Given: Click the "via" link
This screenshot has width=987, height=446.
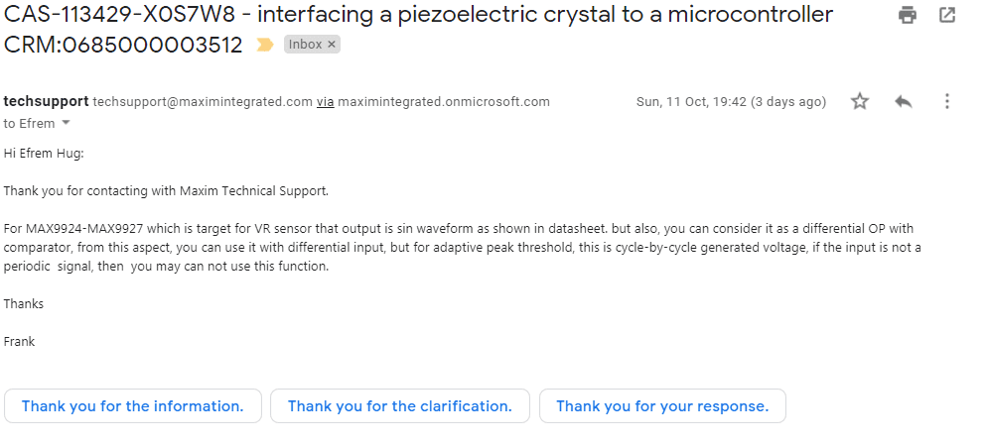Looking at the screenshot, I should click(x=325, y=102).
